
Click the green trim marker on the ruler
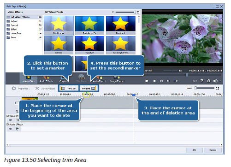(87, 93)
